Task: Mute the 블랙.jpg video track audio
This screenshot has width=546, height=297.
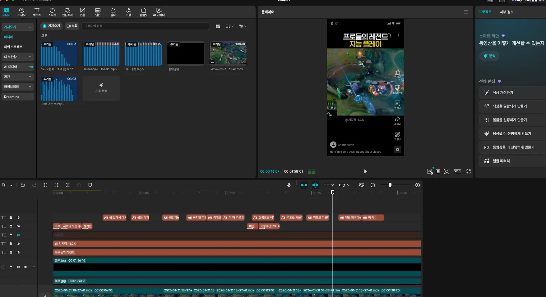Action: click(26, 267)
